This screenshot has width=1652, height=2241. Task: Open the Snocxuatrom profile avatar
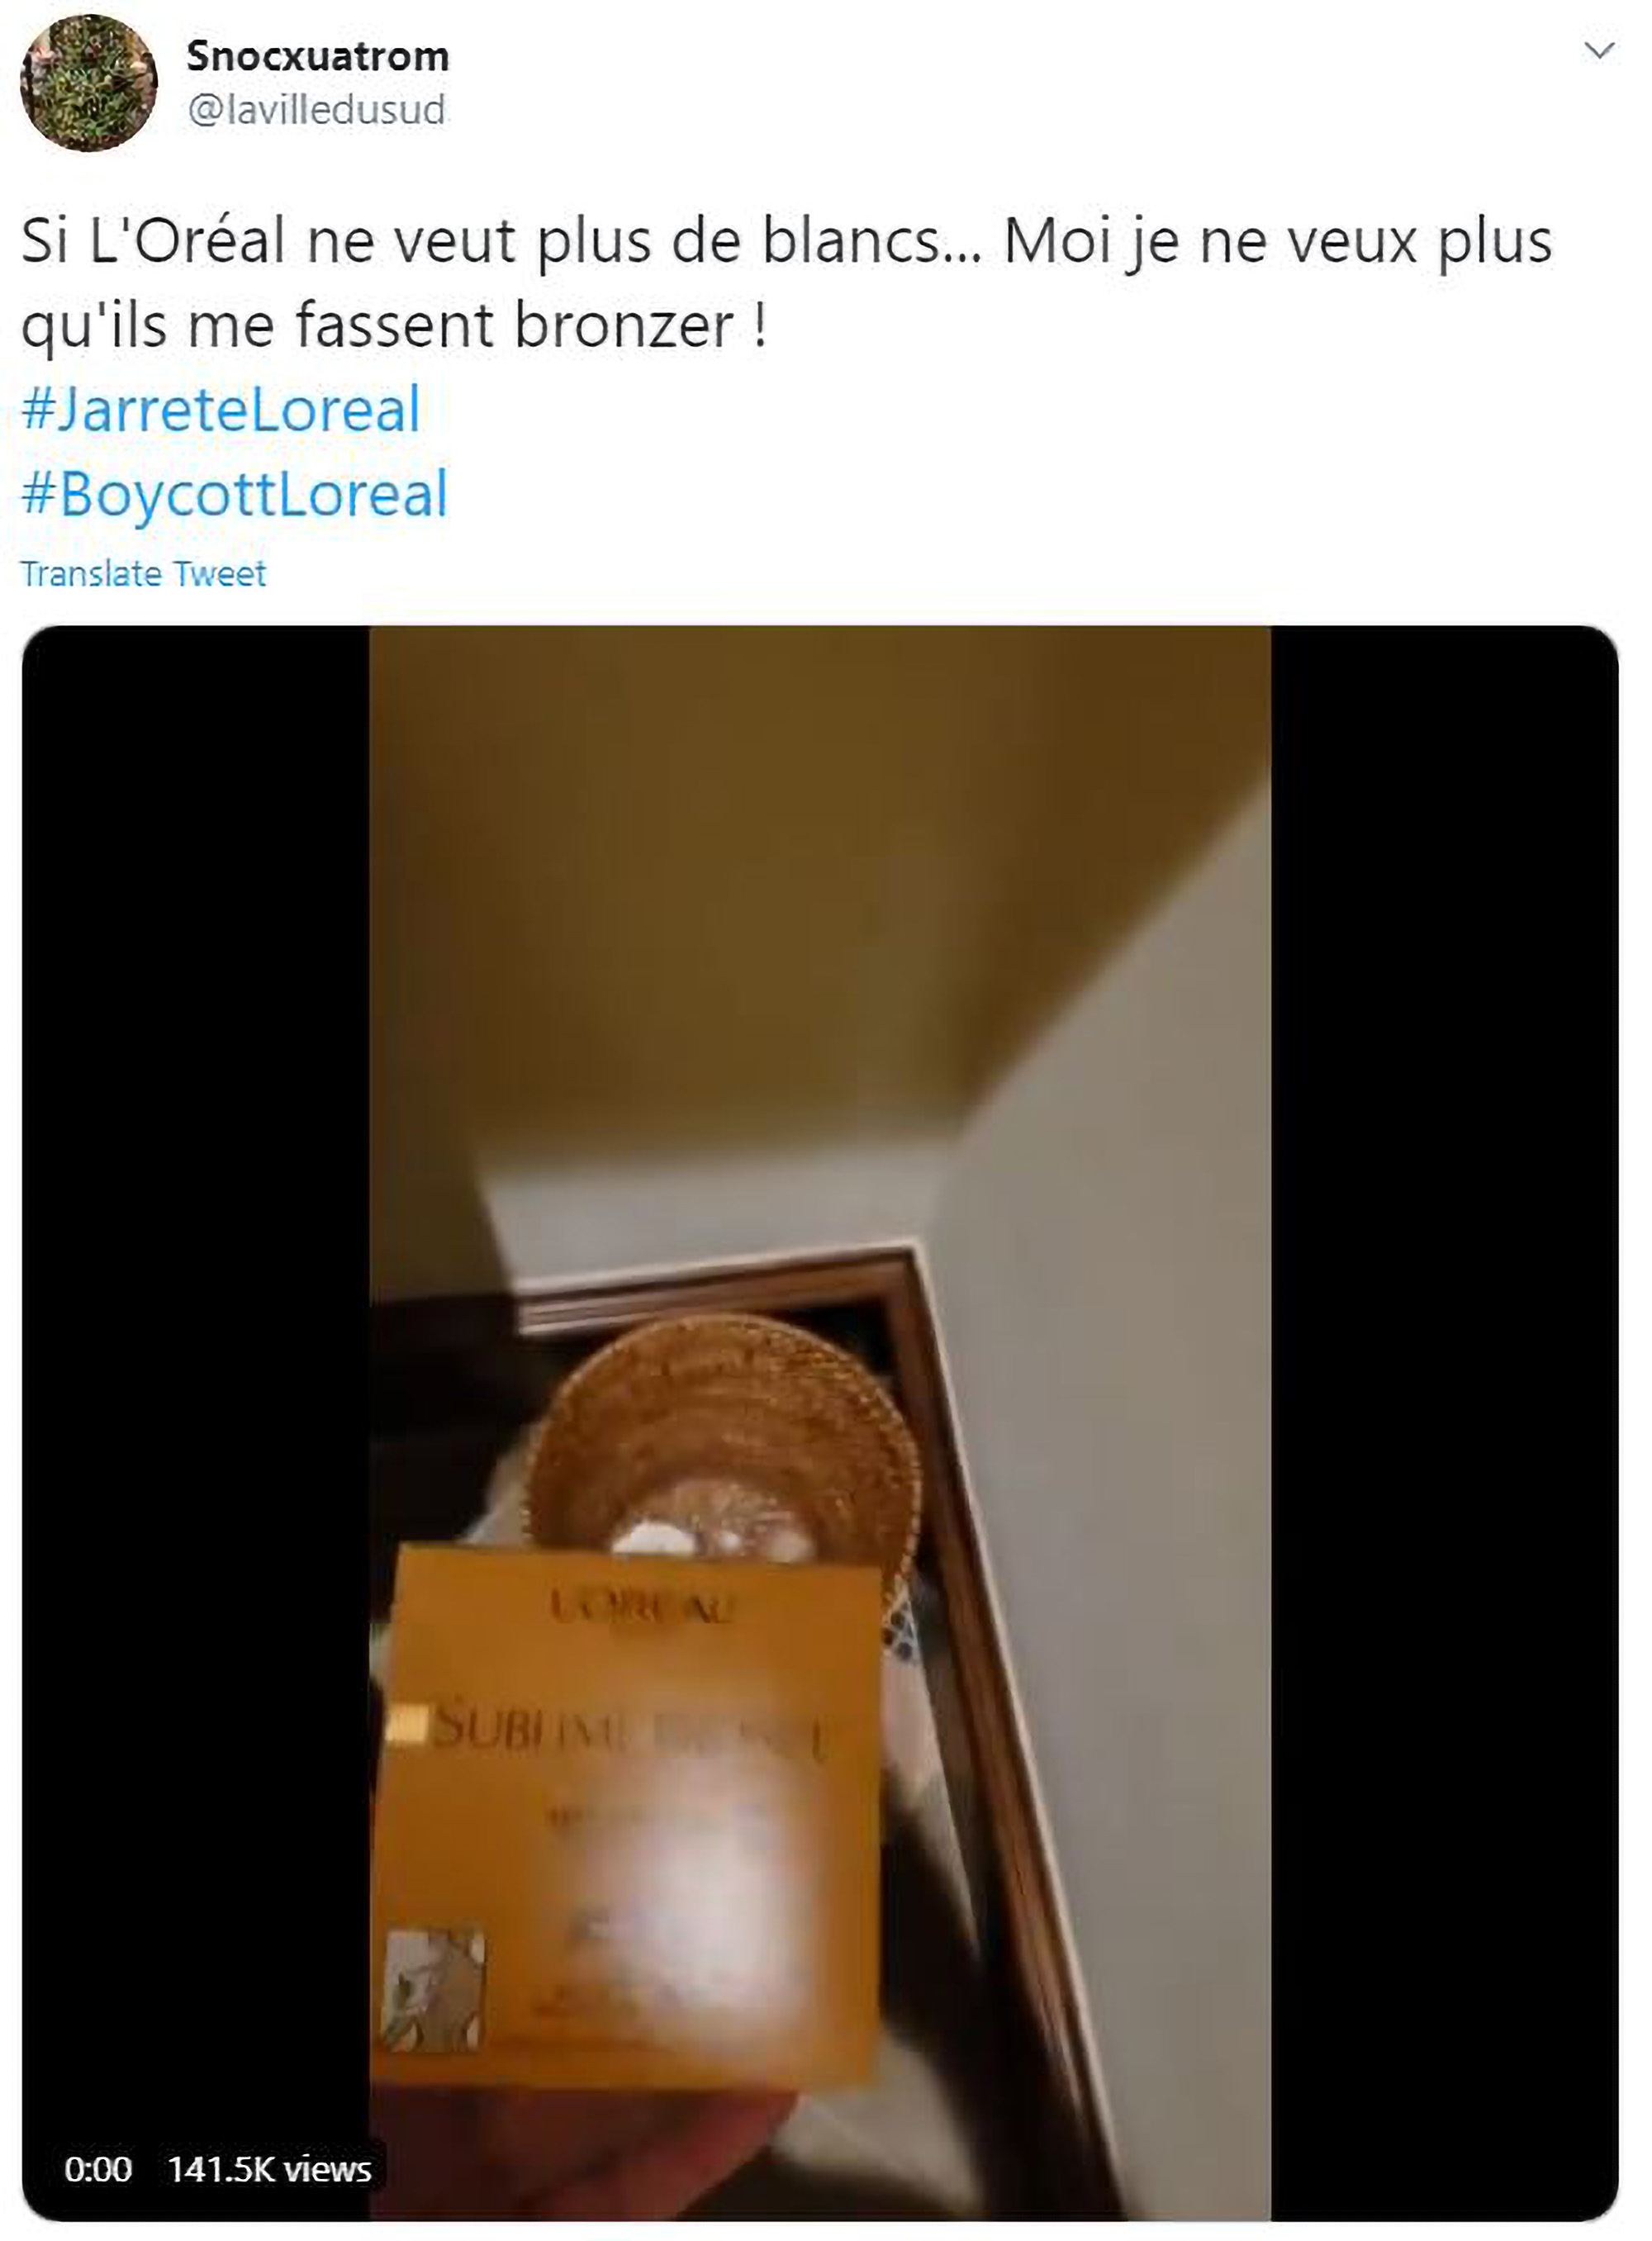[88, 83]
